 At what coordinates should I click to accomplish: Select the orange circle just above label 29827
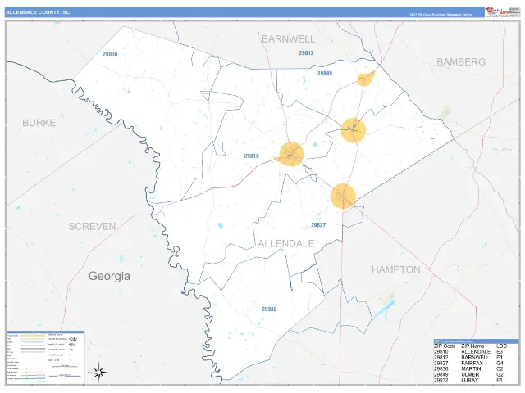click(x=343, y=196)
